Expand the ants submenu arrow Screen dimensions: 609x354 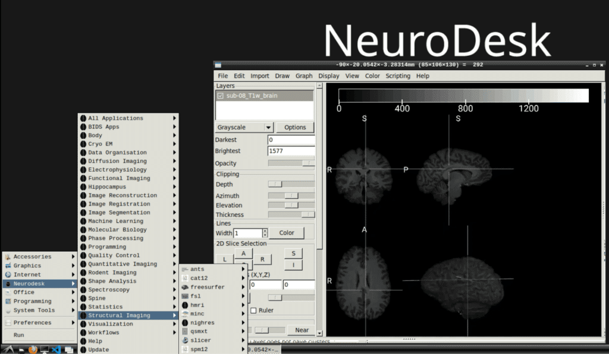[x=243, y=269]
